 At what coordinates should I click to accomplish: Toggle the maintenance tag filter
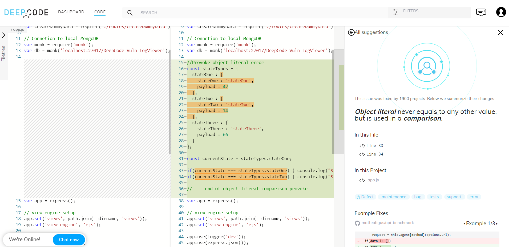394,197
